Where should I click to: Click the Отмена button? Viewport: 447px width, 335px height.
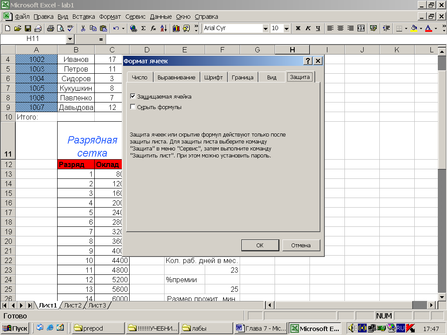[x=301, y=245]
